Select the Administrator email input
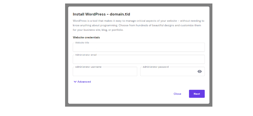The width and height of the screenshot is (253, 116). [x=139, y=60]
